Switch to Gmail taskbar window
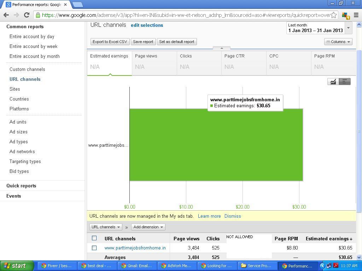The image size is (362, 271). point(136,266)
